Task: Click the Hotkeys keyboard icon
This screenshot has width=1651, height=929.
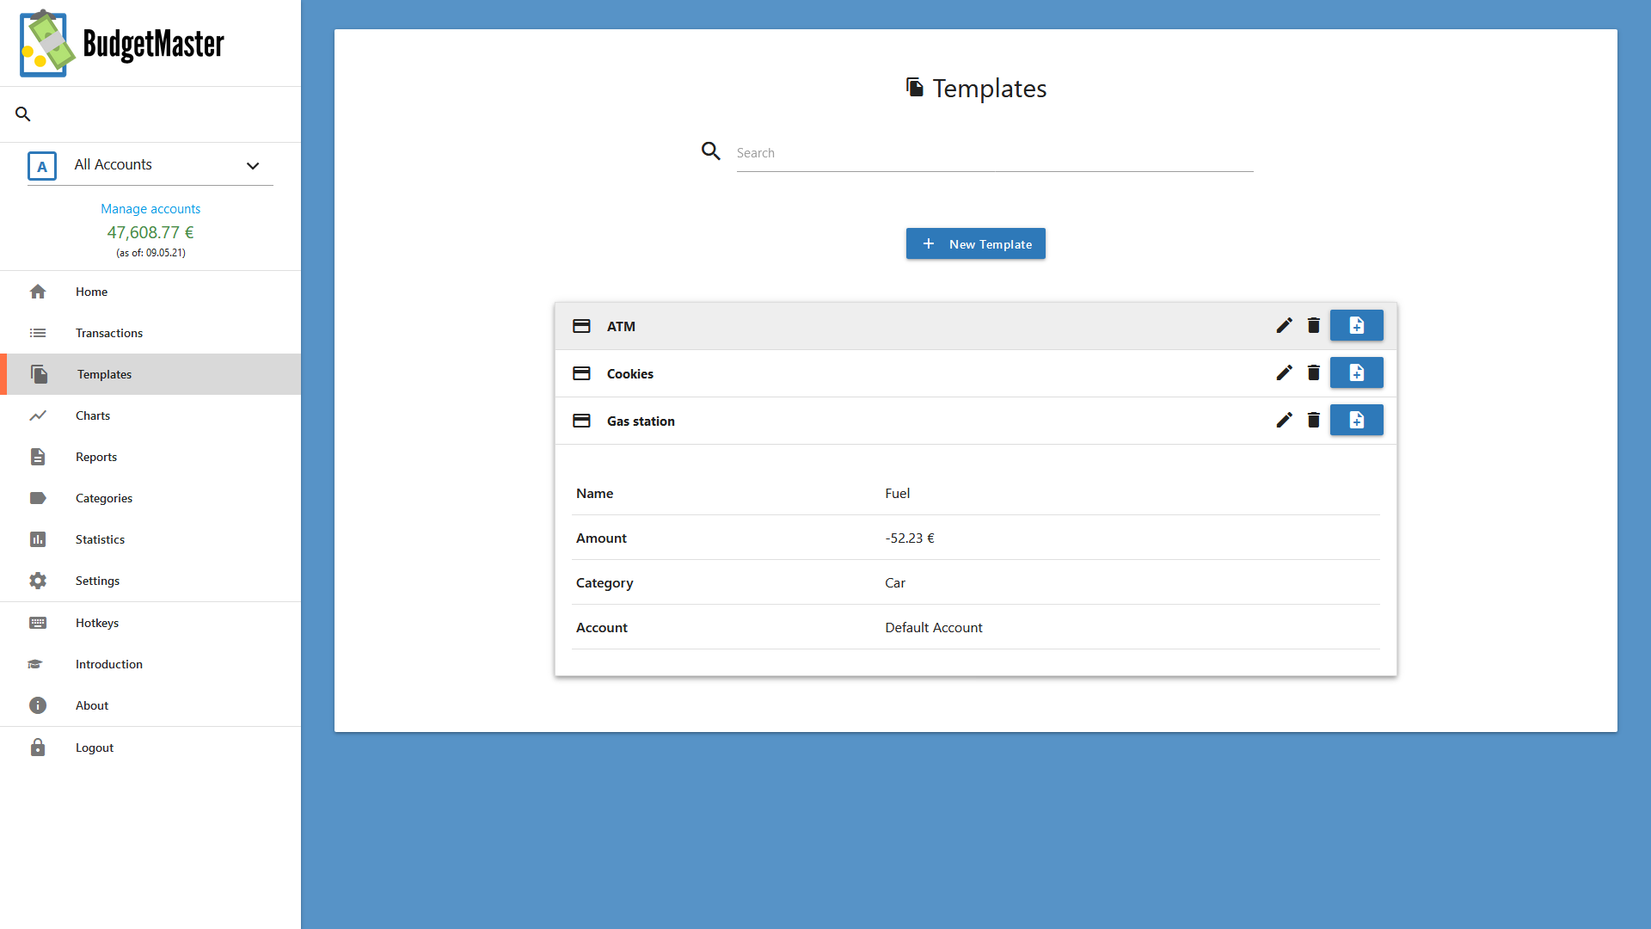Action: pyautogui.click(x=38, y=623)
